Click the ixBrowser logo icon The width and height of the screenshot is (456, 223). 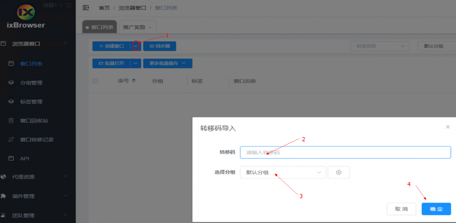coord(25,11)
